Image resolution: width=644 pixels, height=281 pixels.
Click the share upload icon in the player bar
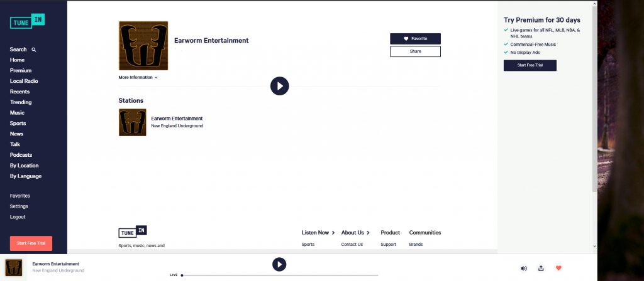[x=541, y=268]
